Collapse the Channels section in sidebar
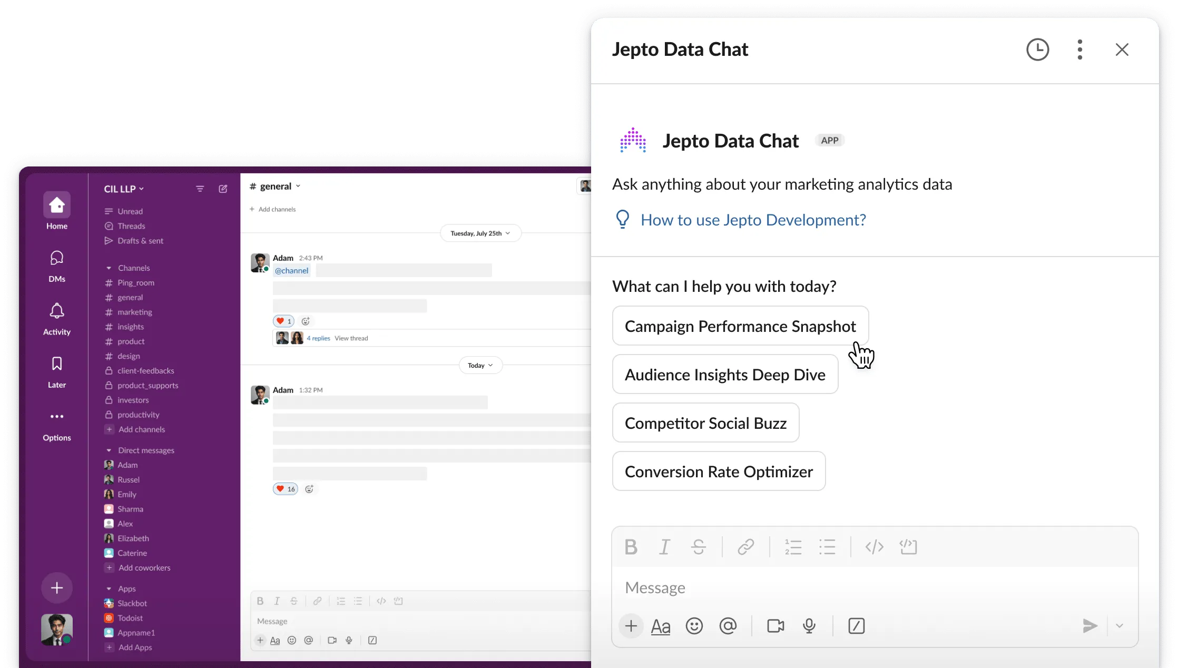 [x=109, y=268]
